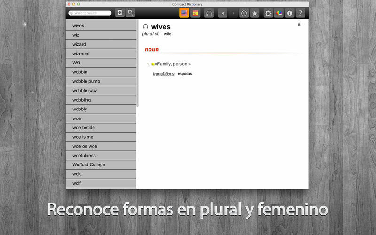
Task: Go back with the left arrow
Action: tap(223, 13)
